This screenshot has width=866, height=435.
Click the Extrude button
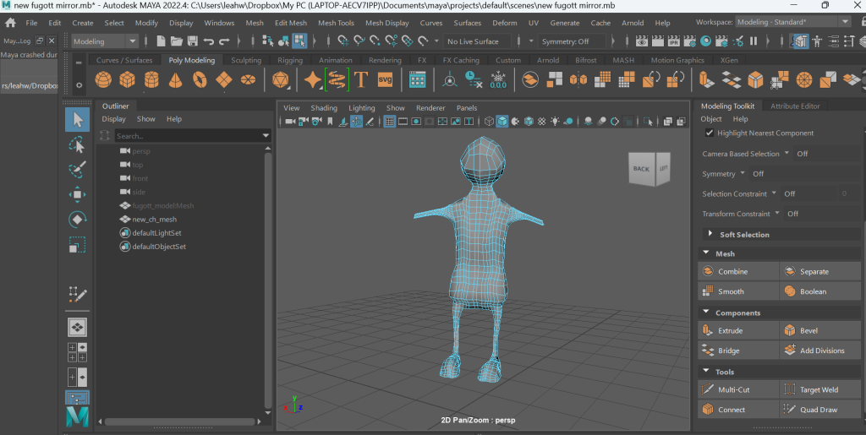739,330
